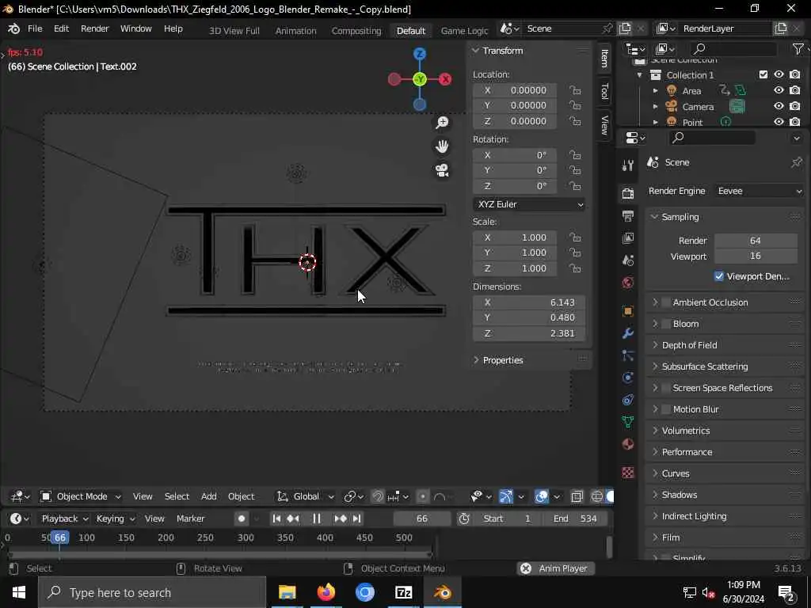This screenshot has height=608, width=811.
Task: Open the Global transform orientation dropdown
Action: [305, 497]
